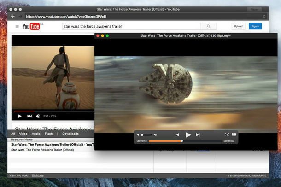
Task: Click the 'active downloads' status text
Action: coord(247,175)
